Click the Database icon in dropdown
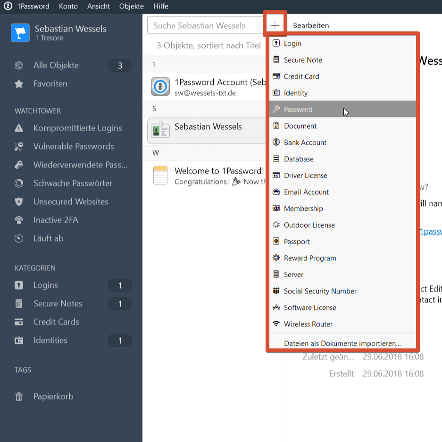Viewport: 442px width, 442px height. (x=276, y=158)
